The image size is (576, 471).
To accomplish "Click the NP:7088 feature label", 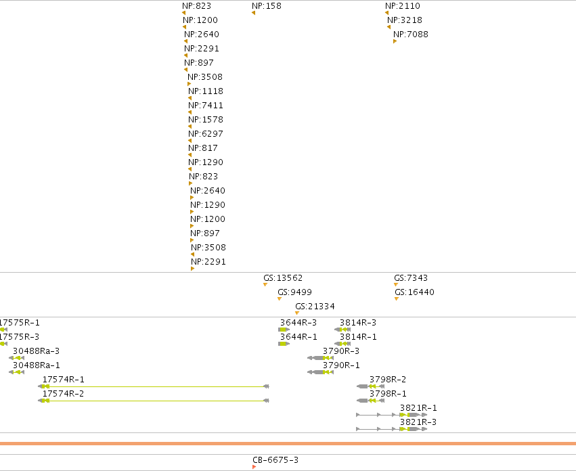I will click(411, 35).
